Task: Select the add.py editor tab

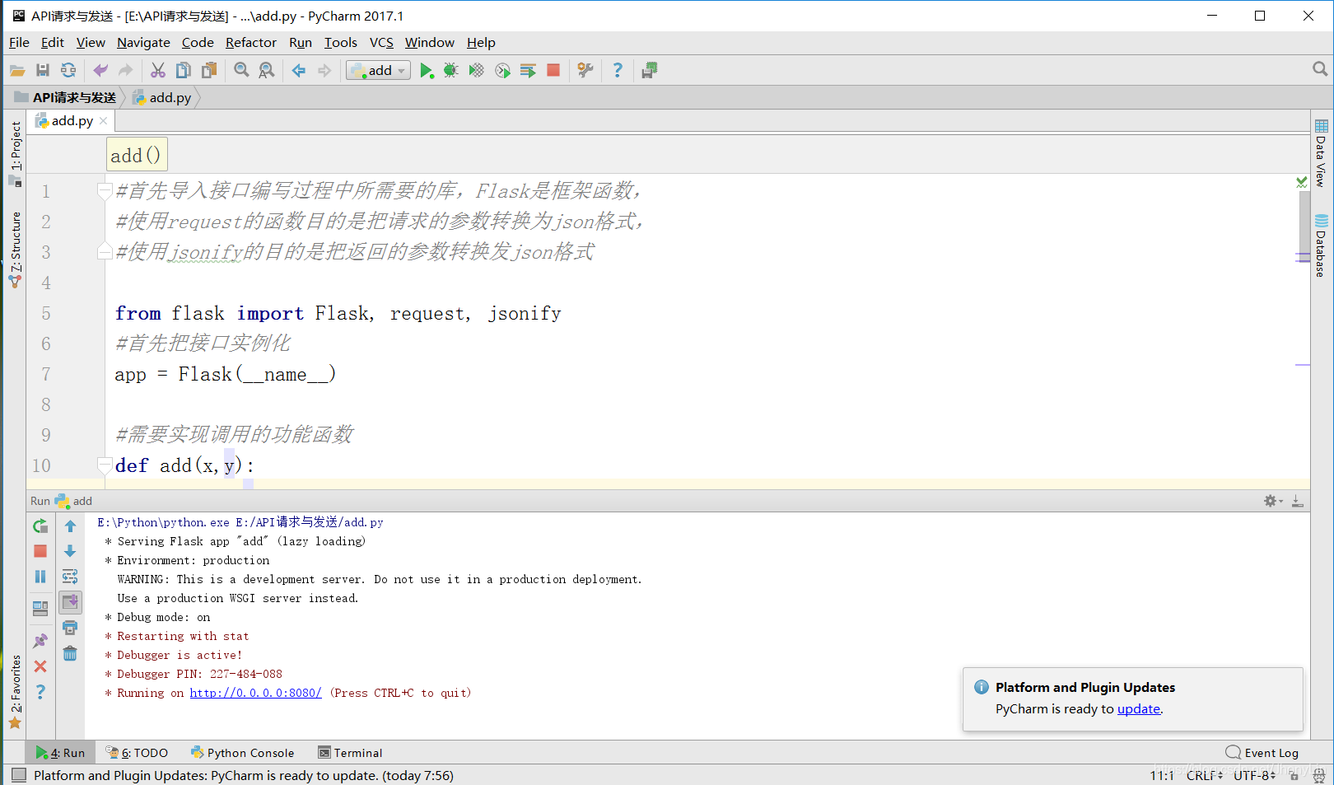Action: pyautogui.click(x=72, y=121)
